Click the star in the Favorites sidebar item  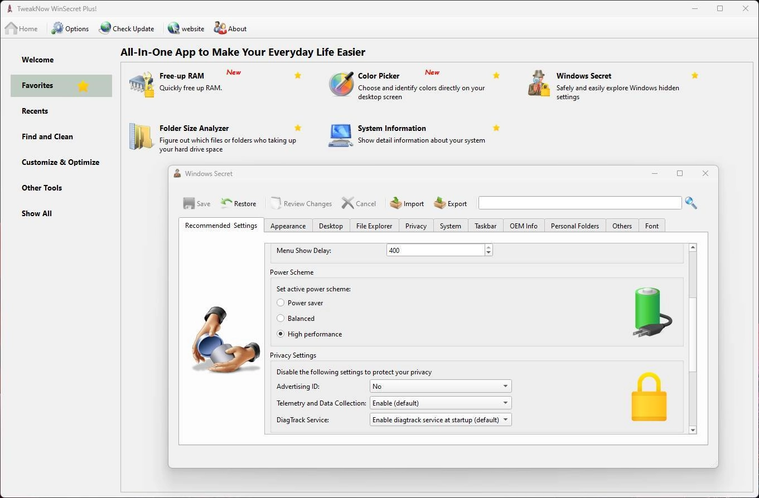click(83, 86)
